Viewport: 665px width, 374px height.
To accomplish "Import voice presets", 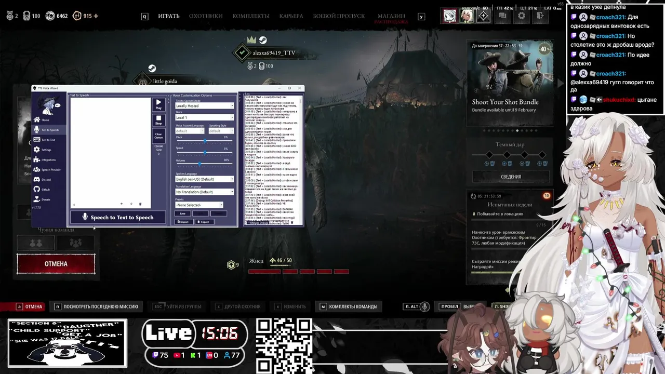I will click(x=183, y=222).
